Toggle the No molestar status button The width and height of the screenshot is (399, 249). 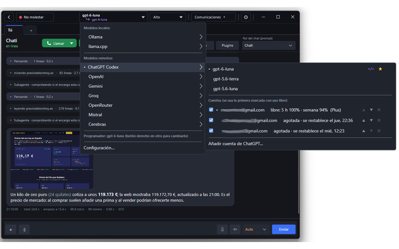tap(35, 17)
